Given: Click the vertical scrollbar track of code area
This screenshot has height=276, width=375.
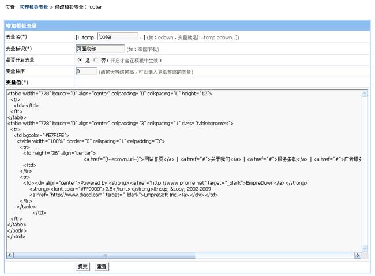Looking at the screenshot, I should pos(365,173).
